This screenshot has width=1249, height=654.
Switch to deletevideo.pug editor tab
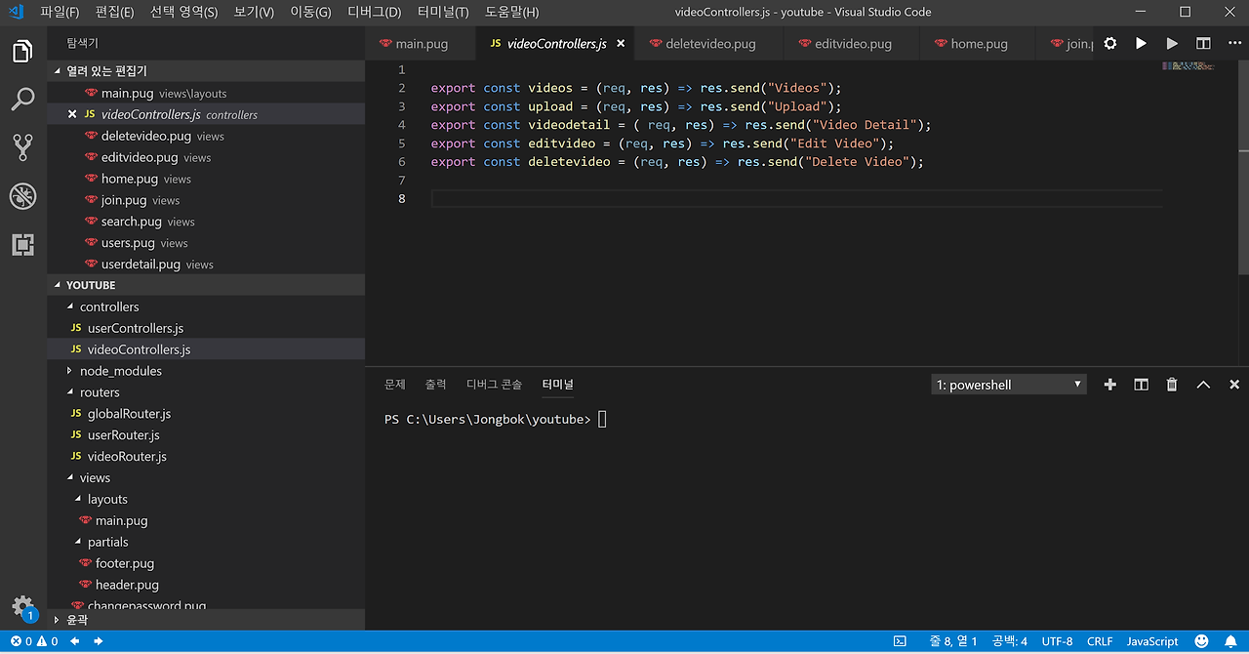(709, 44)
